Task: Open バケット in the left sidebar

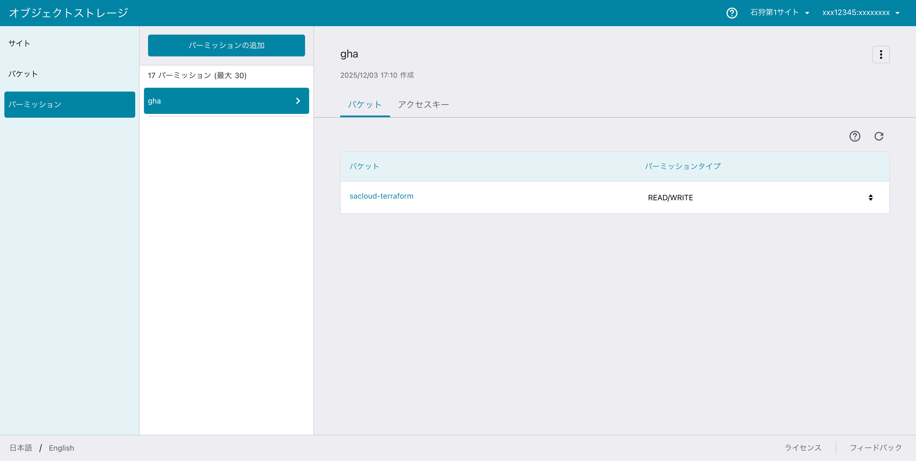Action: (x=23, y=74)
